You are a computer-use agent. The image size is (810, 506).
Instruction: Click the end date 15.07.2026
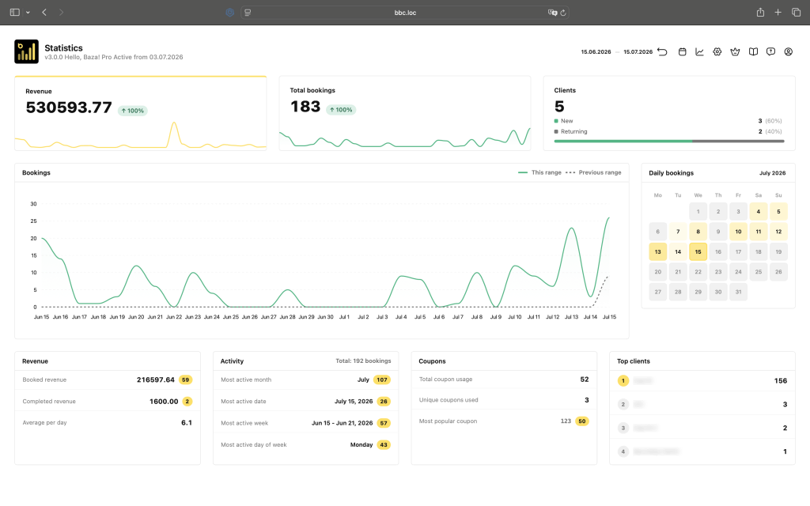click(x=638, y=51)
